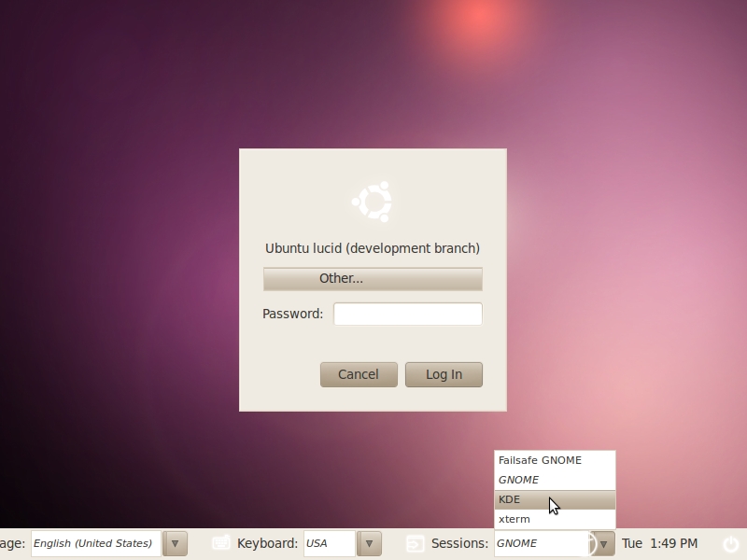Open the language dropdown arrow

175,543
